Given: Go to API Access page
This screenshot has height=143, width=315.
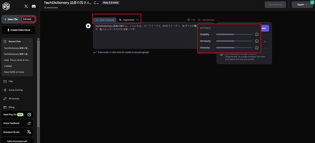Looking at the screenshot, I should click(x=14, y=99).
